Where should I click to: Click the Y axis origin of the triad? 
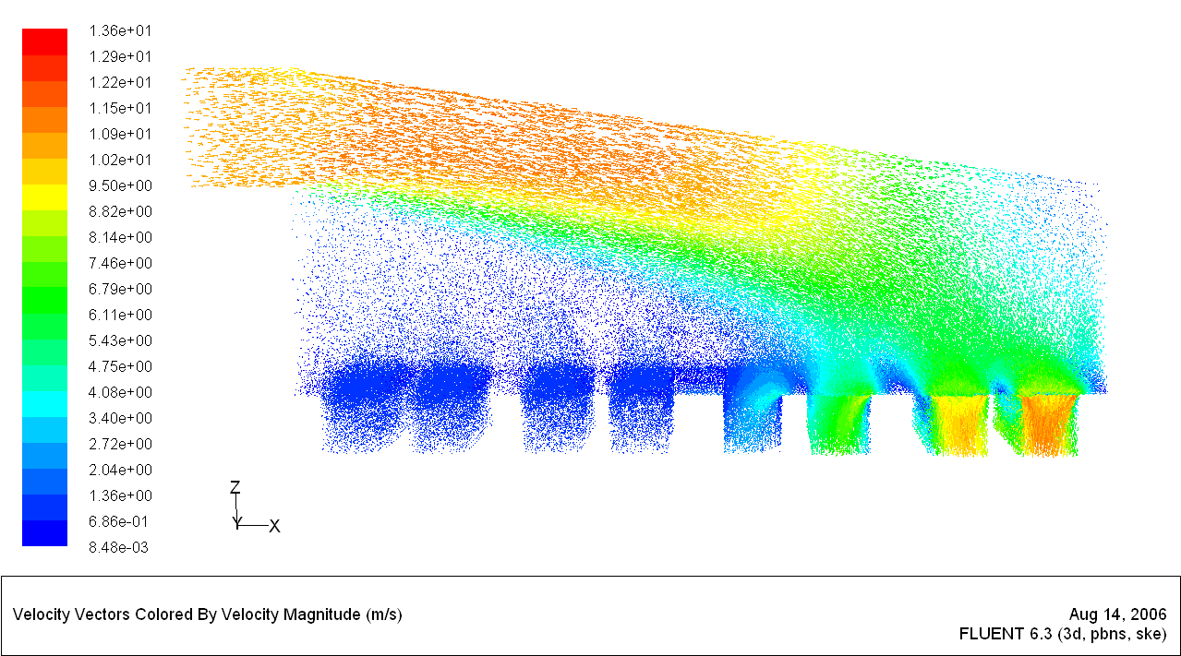[x=237, y=523]
